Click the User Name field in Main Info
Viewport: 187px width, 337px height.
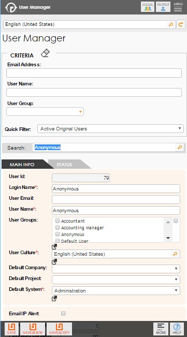[116, 210]
